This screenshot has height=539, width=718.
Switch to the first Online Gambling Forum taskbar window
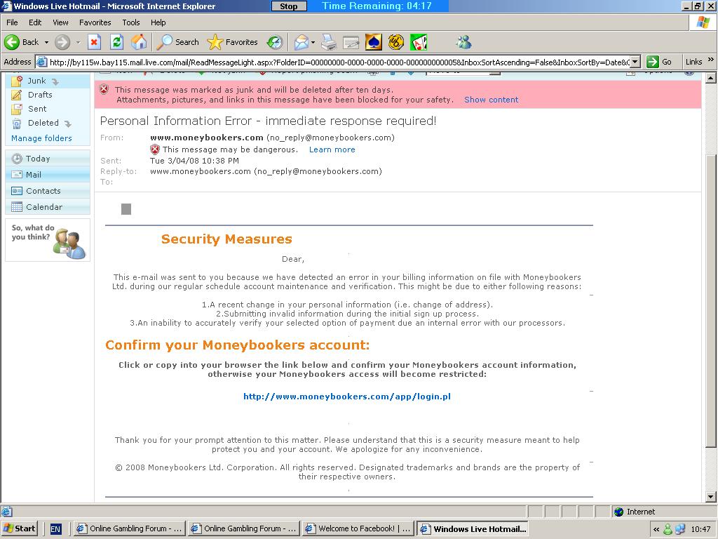point(130,528)
